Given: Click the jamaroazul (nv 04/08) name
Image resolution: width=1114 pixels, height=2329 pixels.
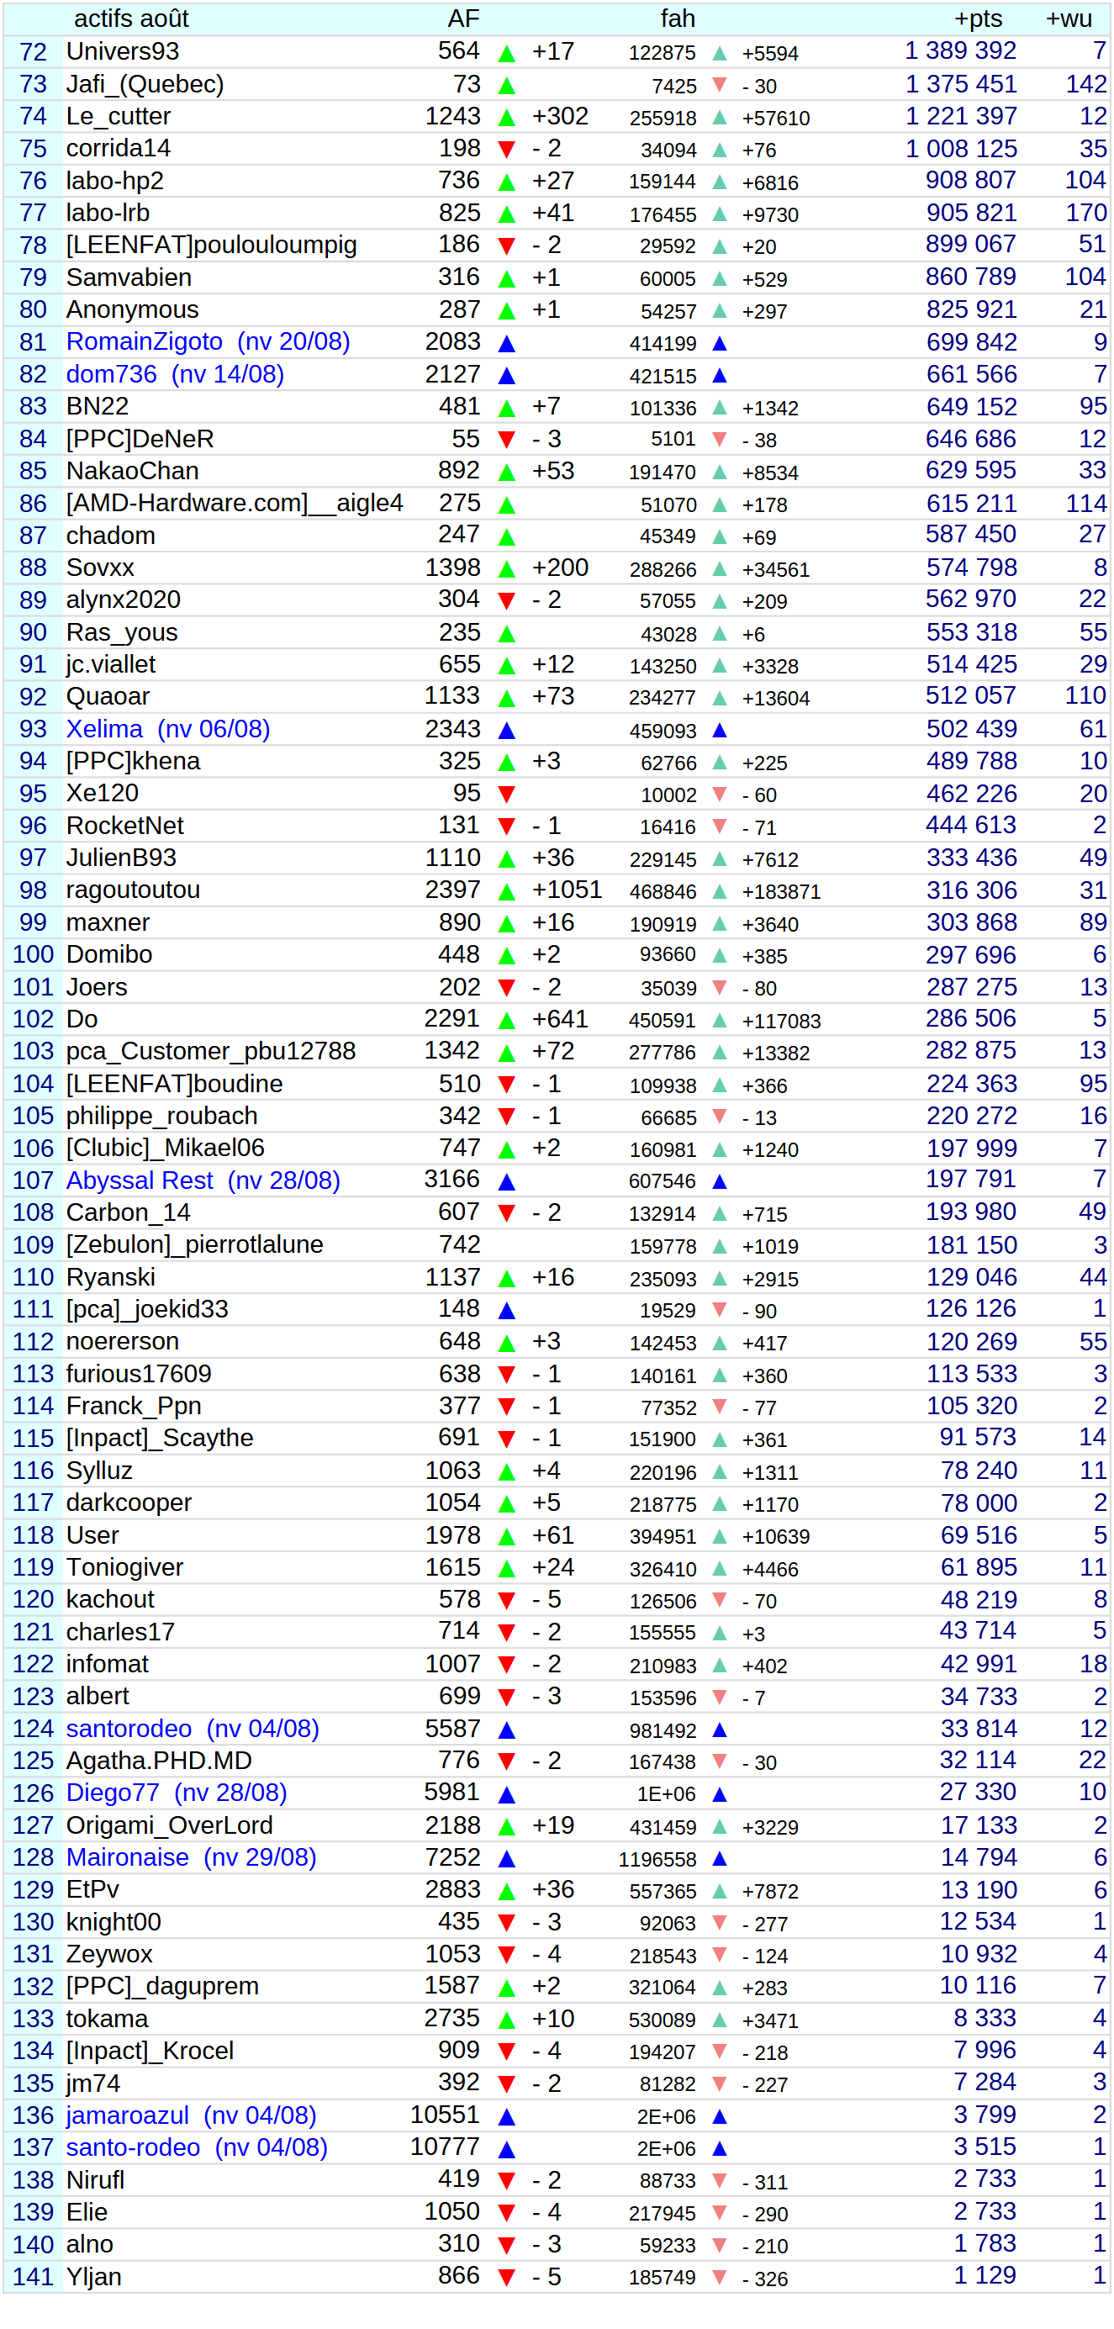Looking at the screenshot, I should click(x=191, y=2115).
